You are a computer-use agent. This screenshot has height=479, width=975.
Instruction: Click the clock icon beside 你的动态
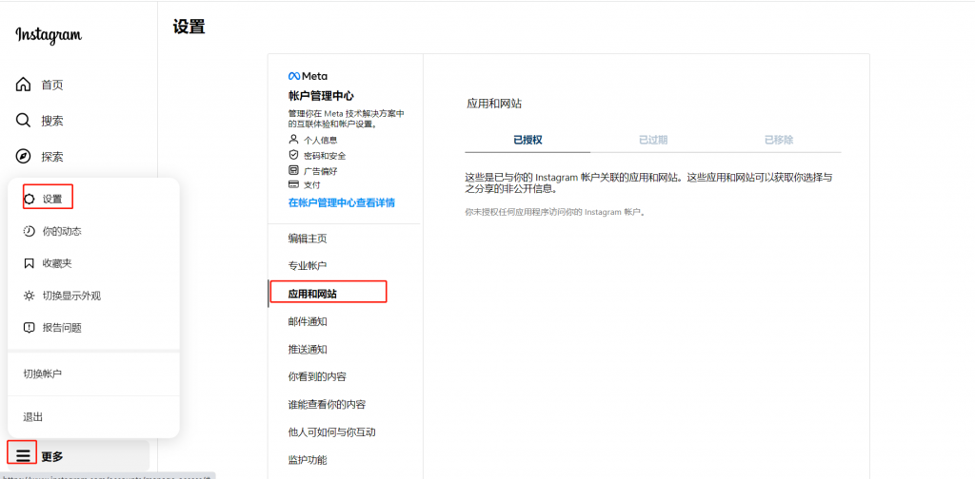(30, 232)
